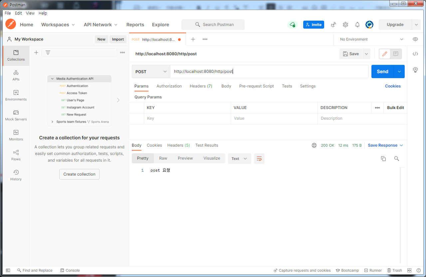
Task: Open a new request tab with plus icon
Action: [x=193, y=39]
